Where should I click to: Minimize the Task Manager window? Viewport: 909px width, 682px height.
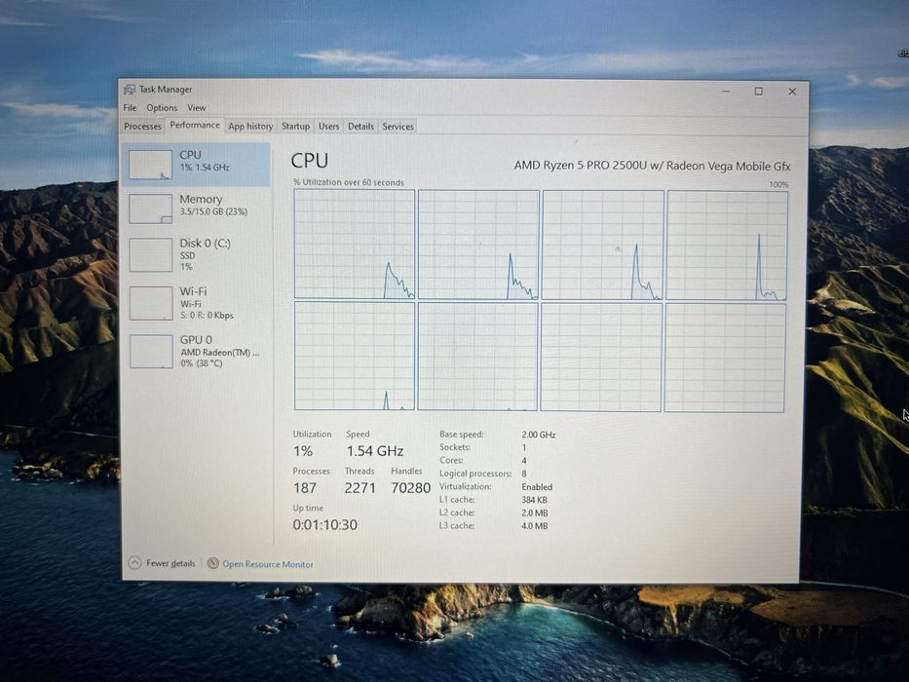726,91
